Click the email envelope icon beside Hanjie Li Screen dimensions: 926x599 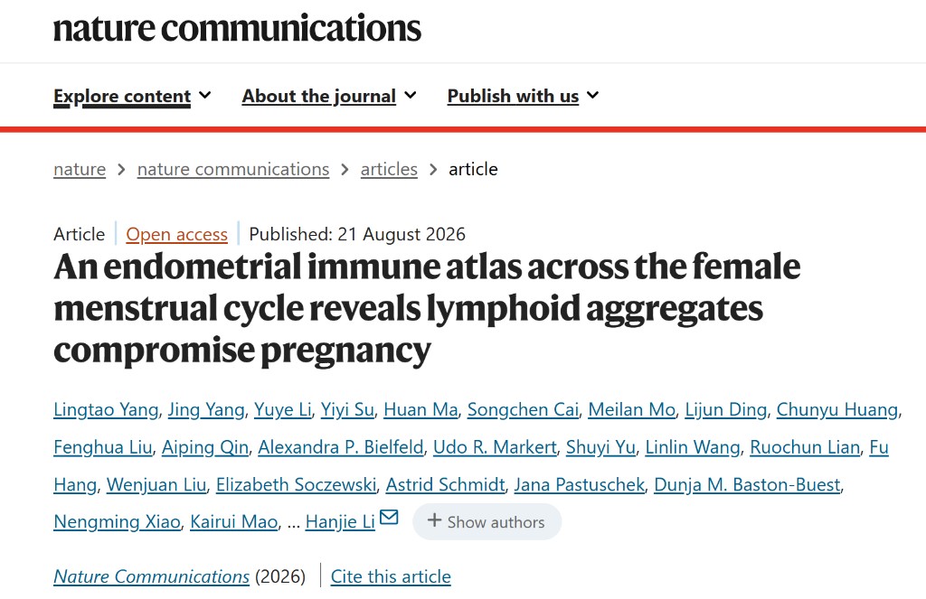389,517
